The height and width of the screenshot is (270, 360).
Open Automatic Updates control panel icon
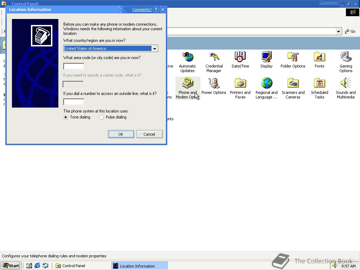(x=188, y=62)
